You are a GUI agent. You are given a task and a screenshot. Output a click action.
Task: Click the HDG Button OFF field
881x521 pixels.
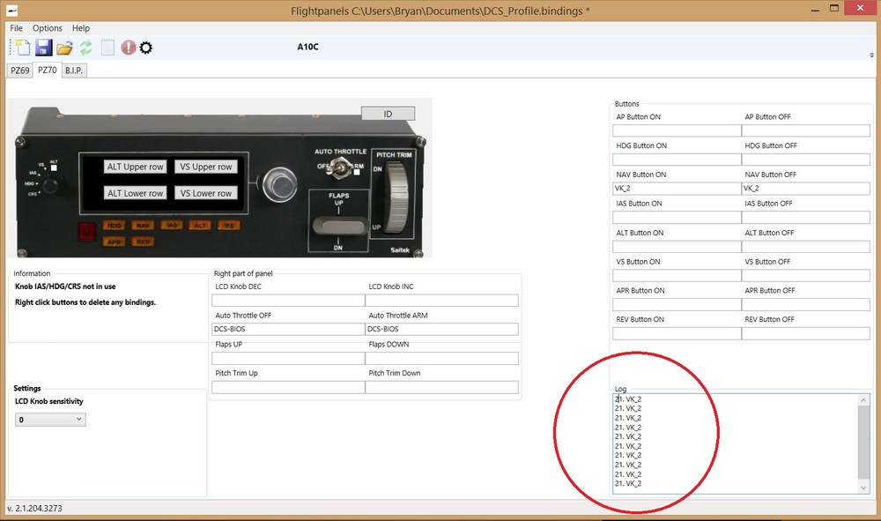[806, 159]
